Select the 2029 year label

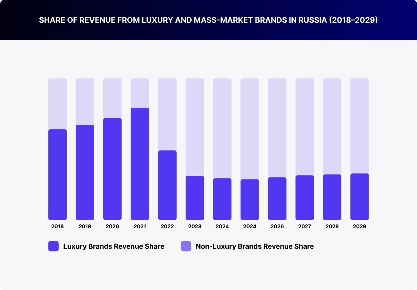tap(360, 226)
